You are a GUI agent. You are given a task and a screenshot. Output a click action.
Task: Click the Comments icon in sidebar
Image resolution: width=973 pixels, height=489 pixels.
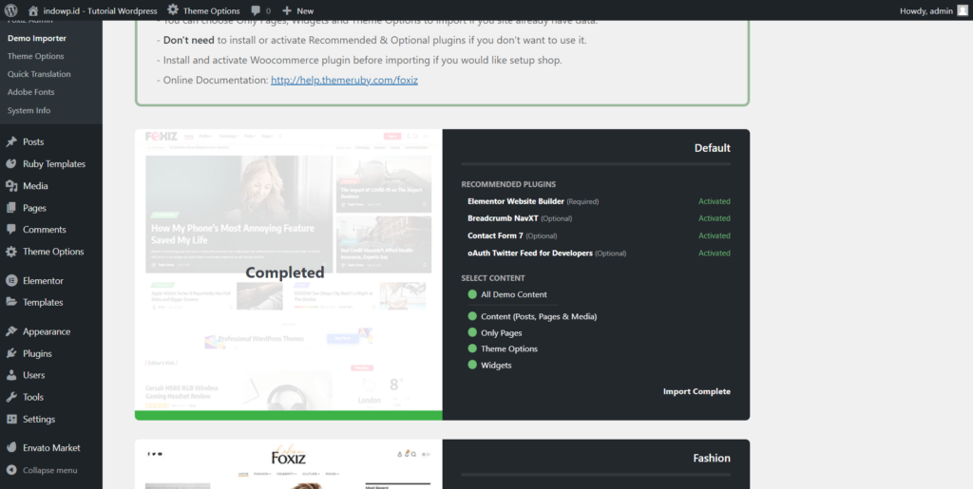click(11, 230)
